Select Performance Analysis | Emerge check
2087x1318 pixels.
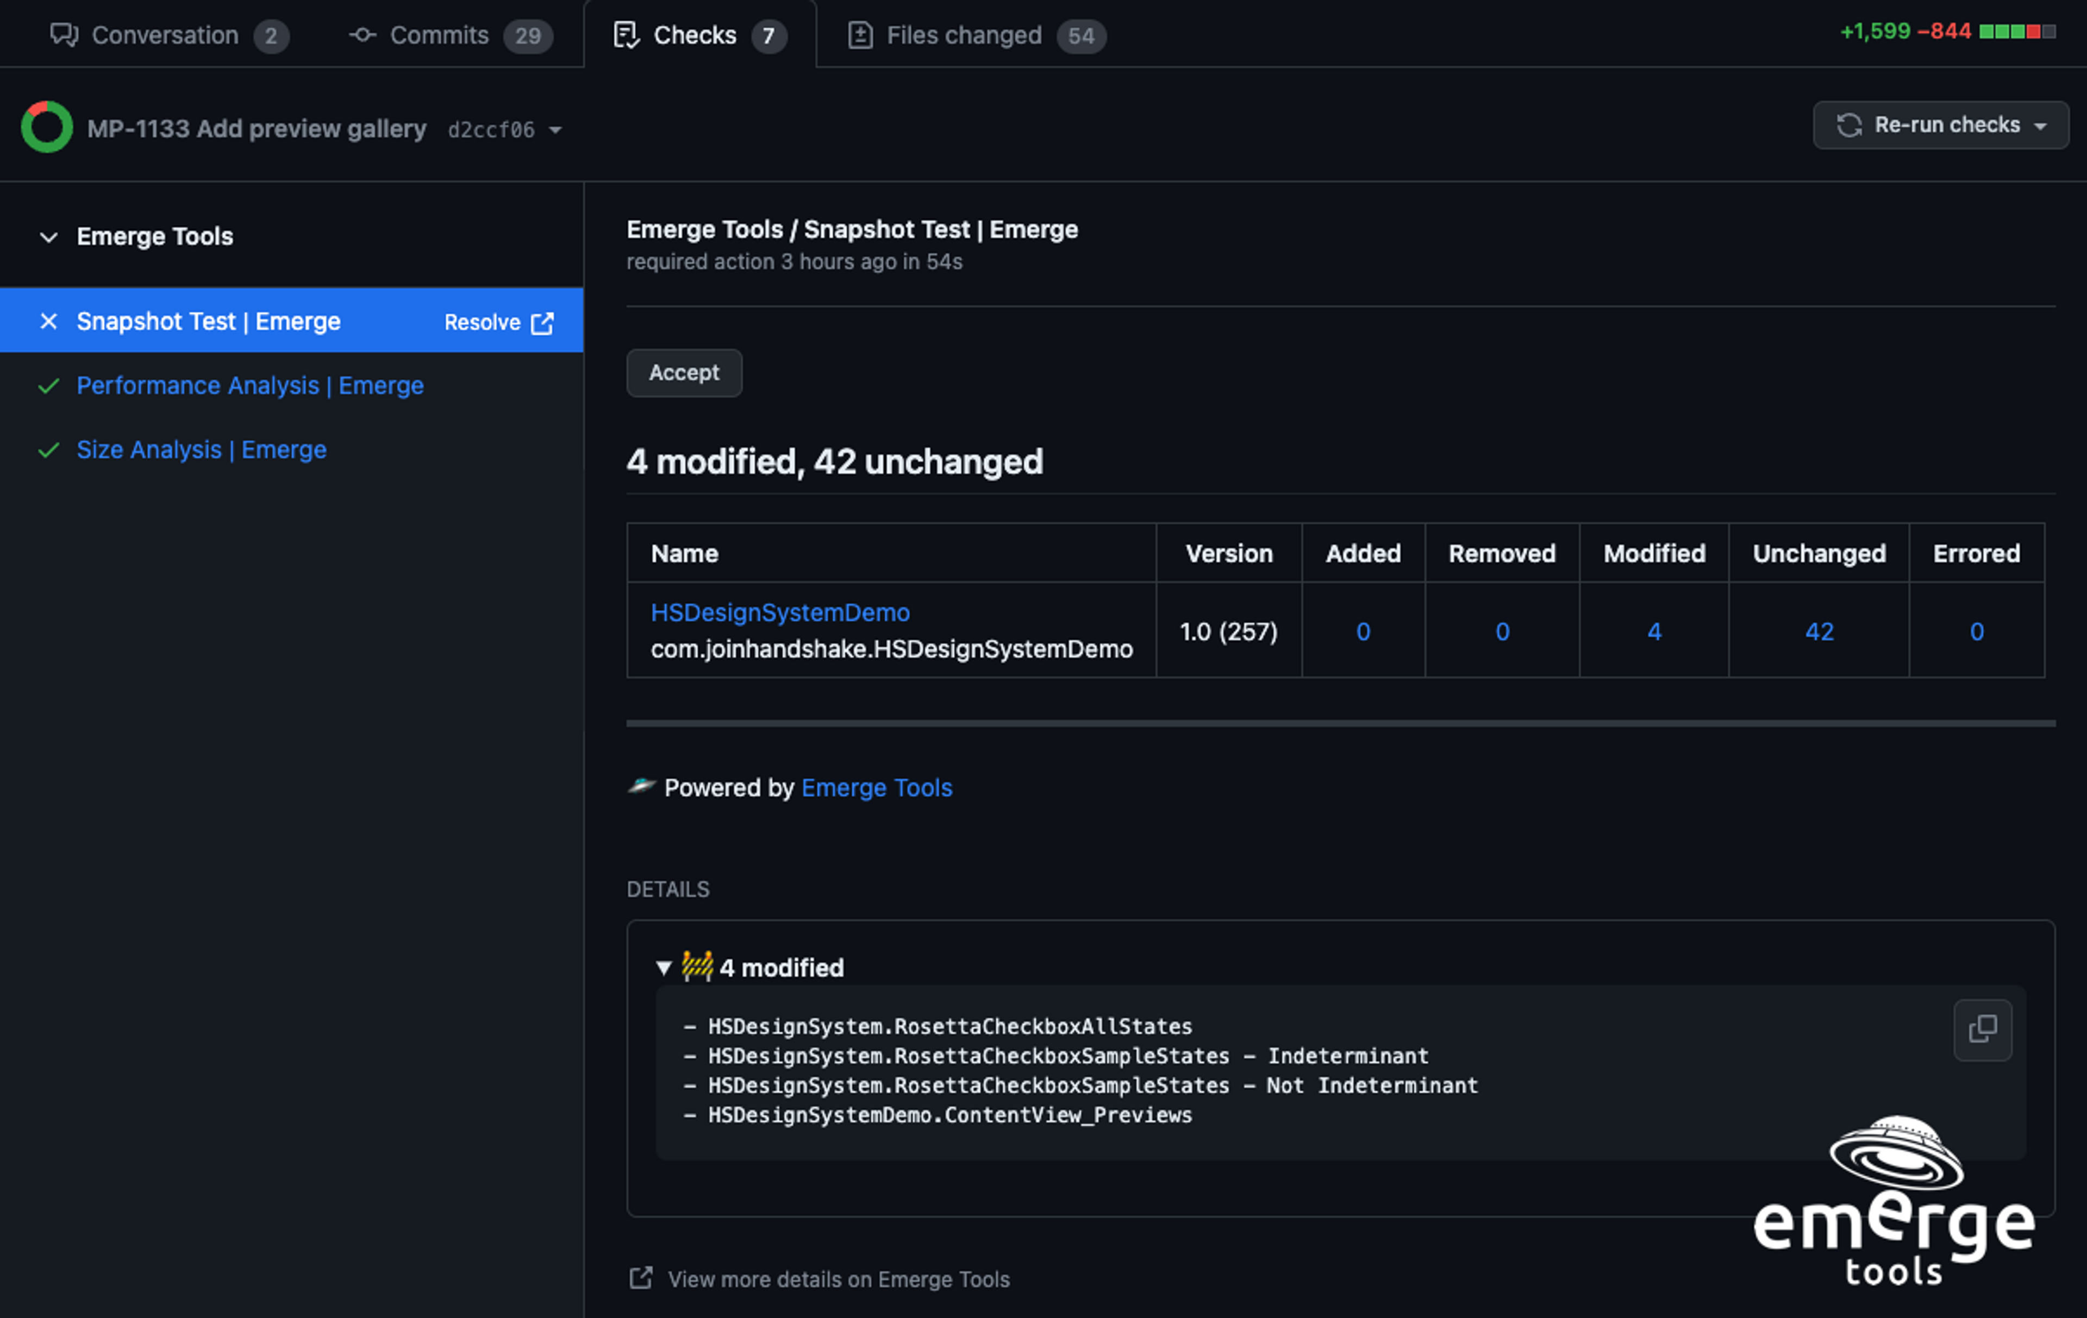pos(249,386)
